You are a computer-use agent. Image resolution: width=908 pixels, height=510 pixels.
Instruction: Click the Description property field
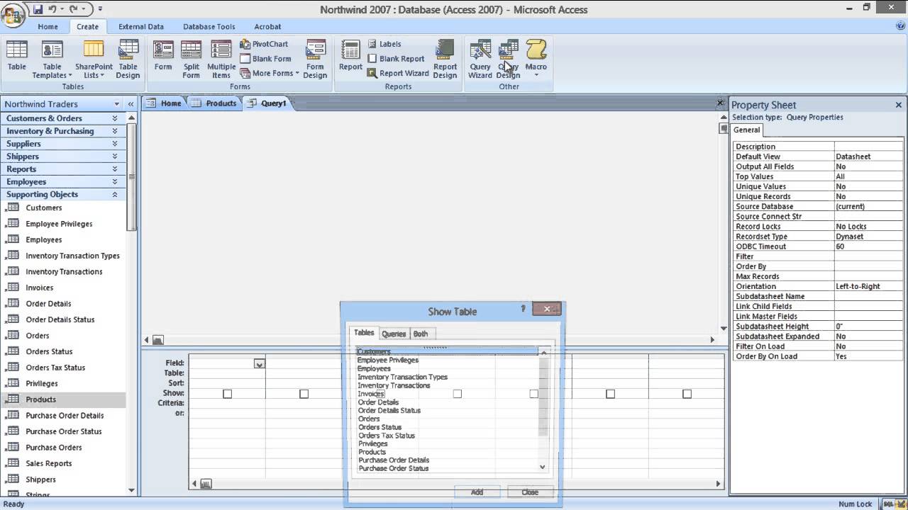[869, 147]
